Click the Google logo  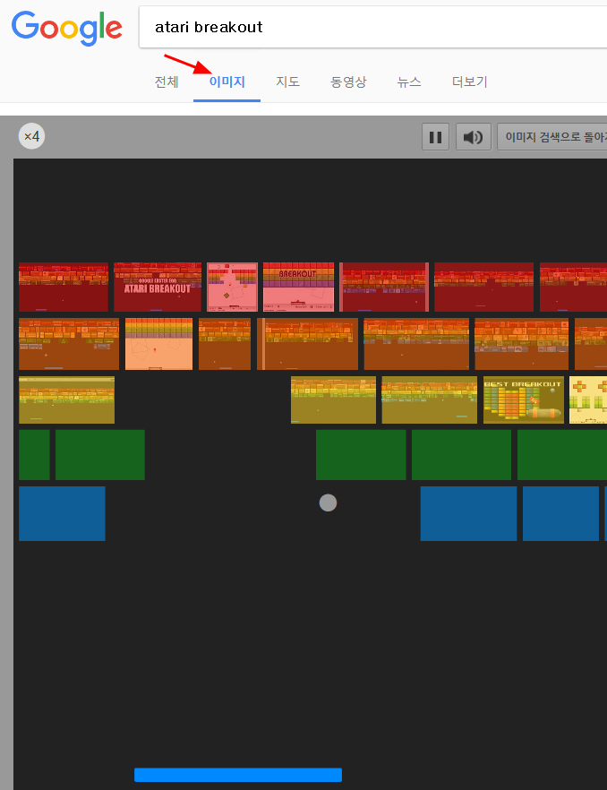coord(66,29)
